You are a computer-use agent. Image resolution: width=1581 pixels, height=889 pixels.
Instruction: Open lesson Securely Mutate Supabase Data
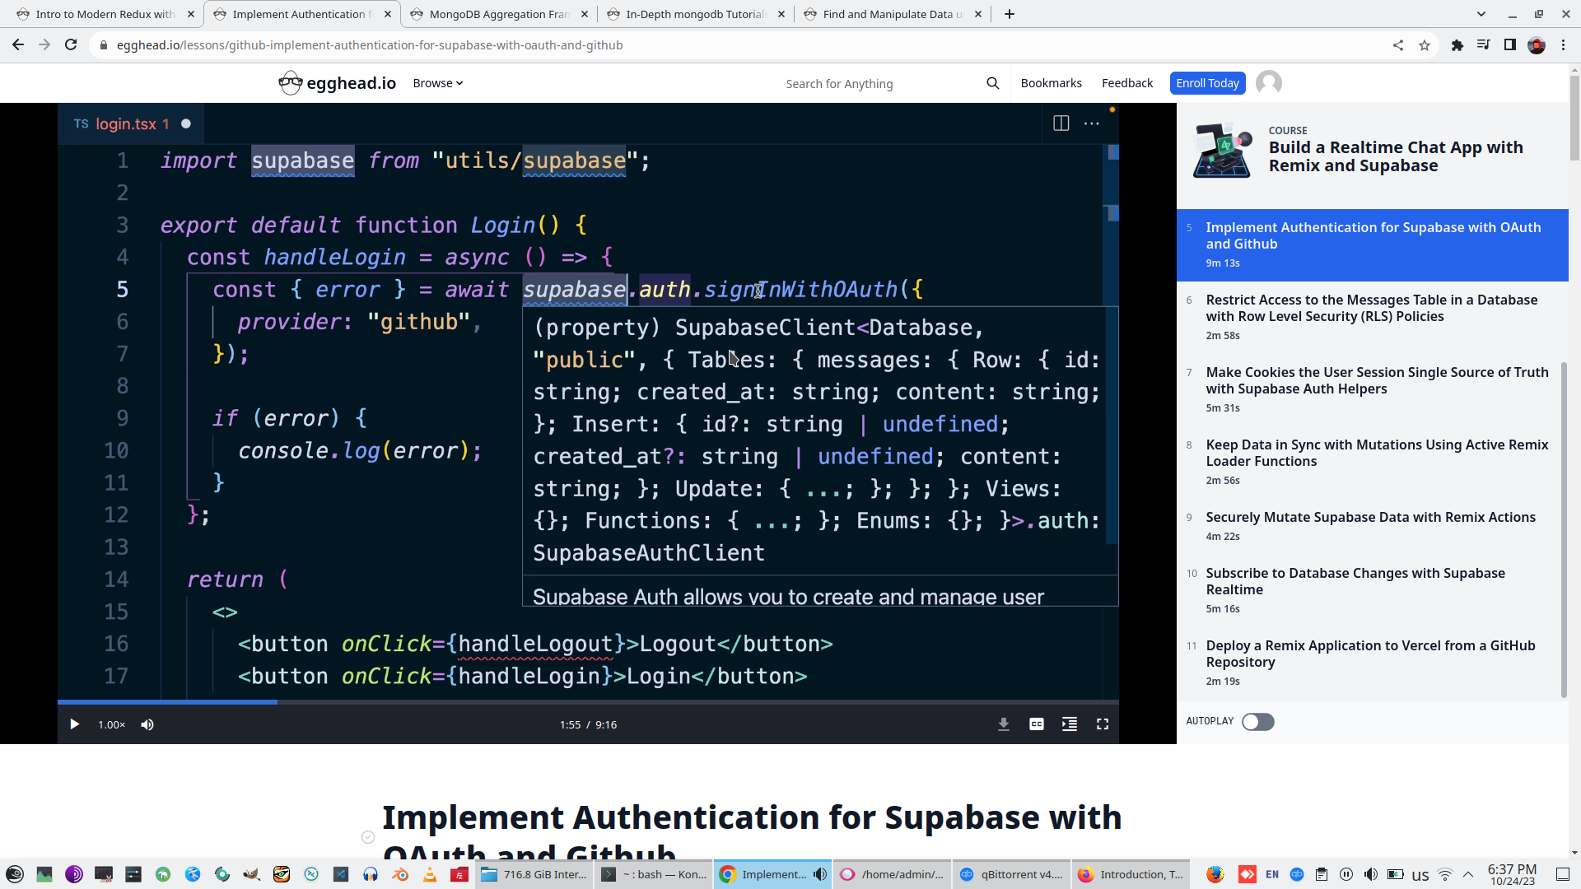click(x=1370, y=517)
